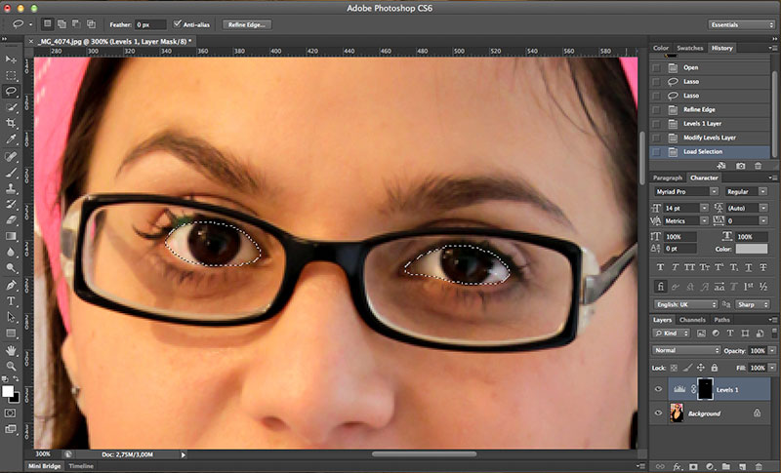Click the Levels 1 layer mask thumbnail
781x473 pixels.
click(703, 389)
